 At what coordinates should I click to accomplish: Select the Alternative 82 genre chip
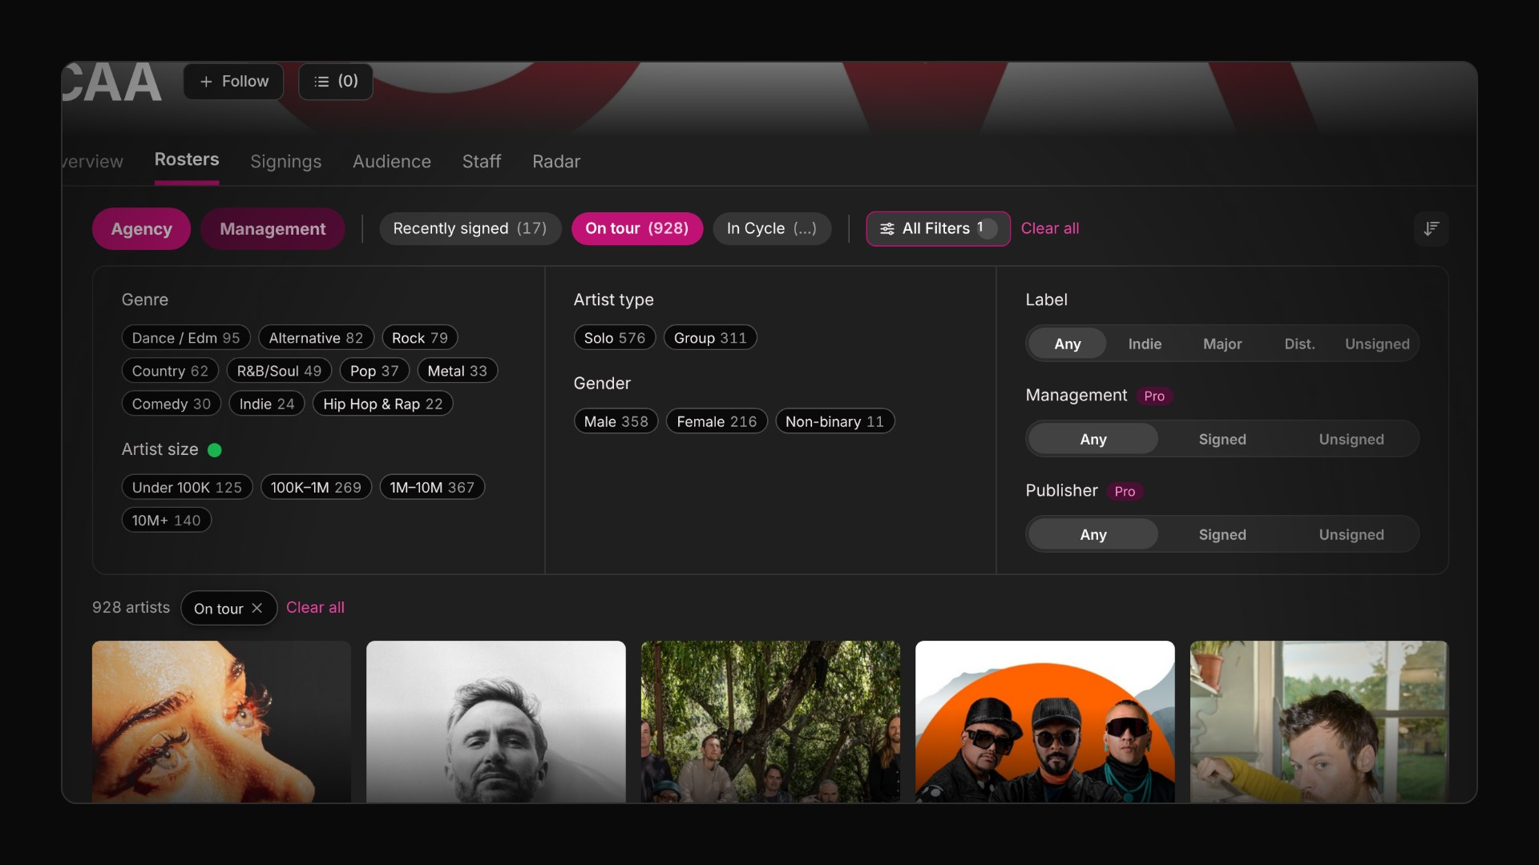(316, 337)
